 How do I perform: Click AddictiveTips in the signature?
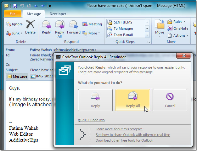coord(24,140)
